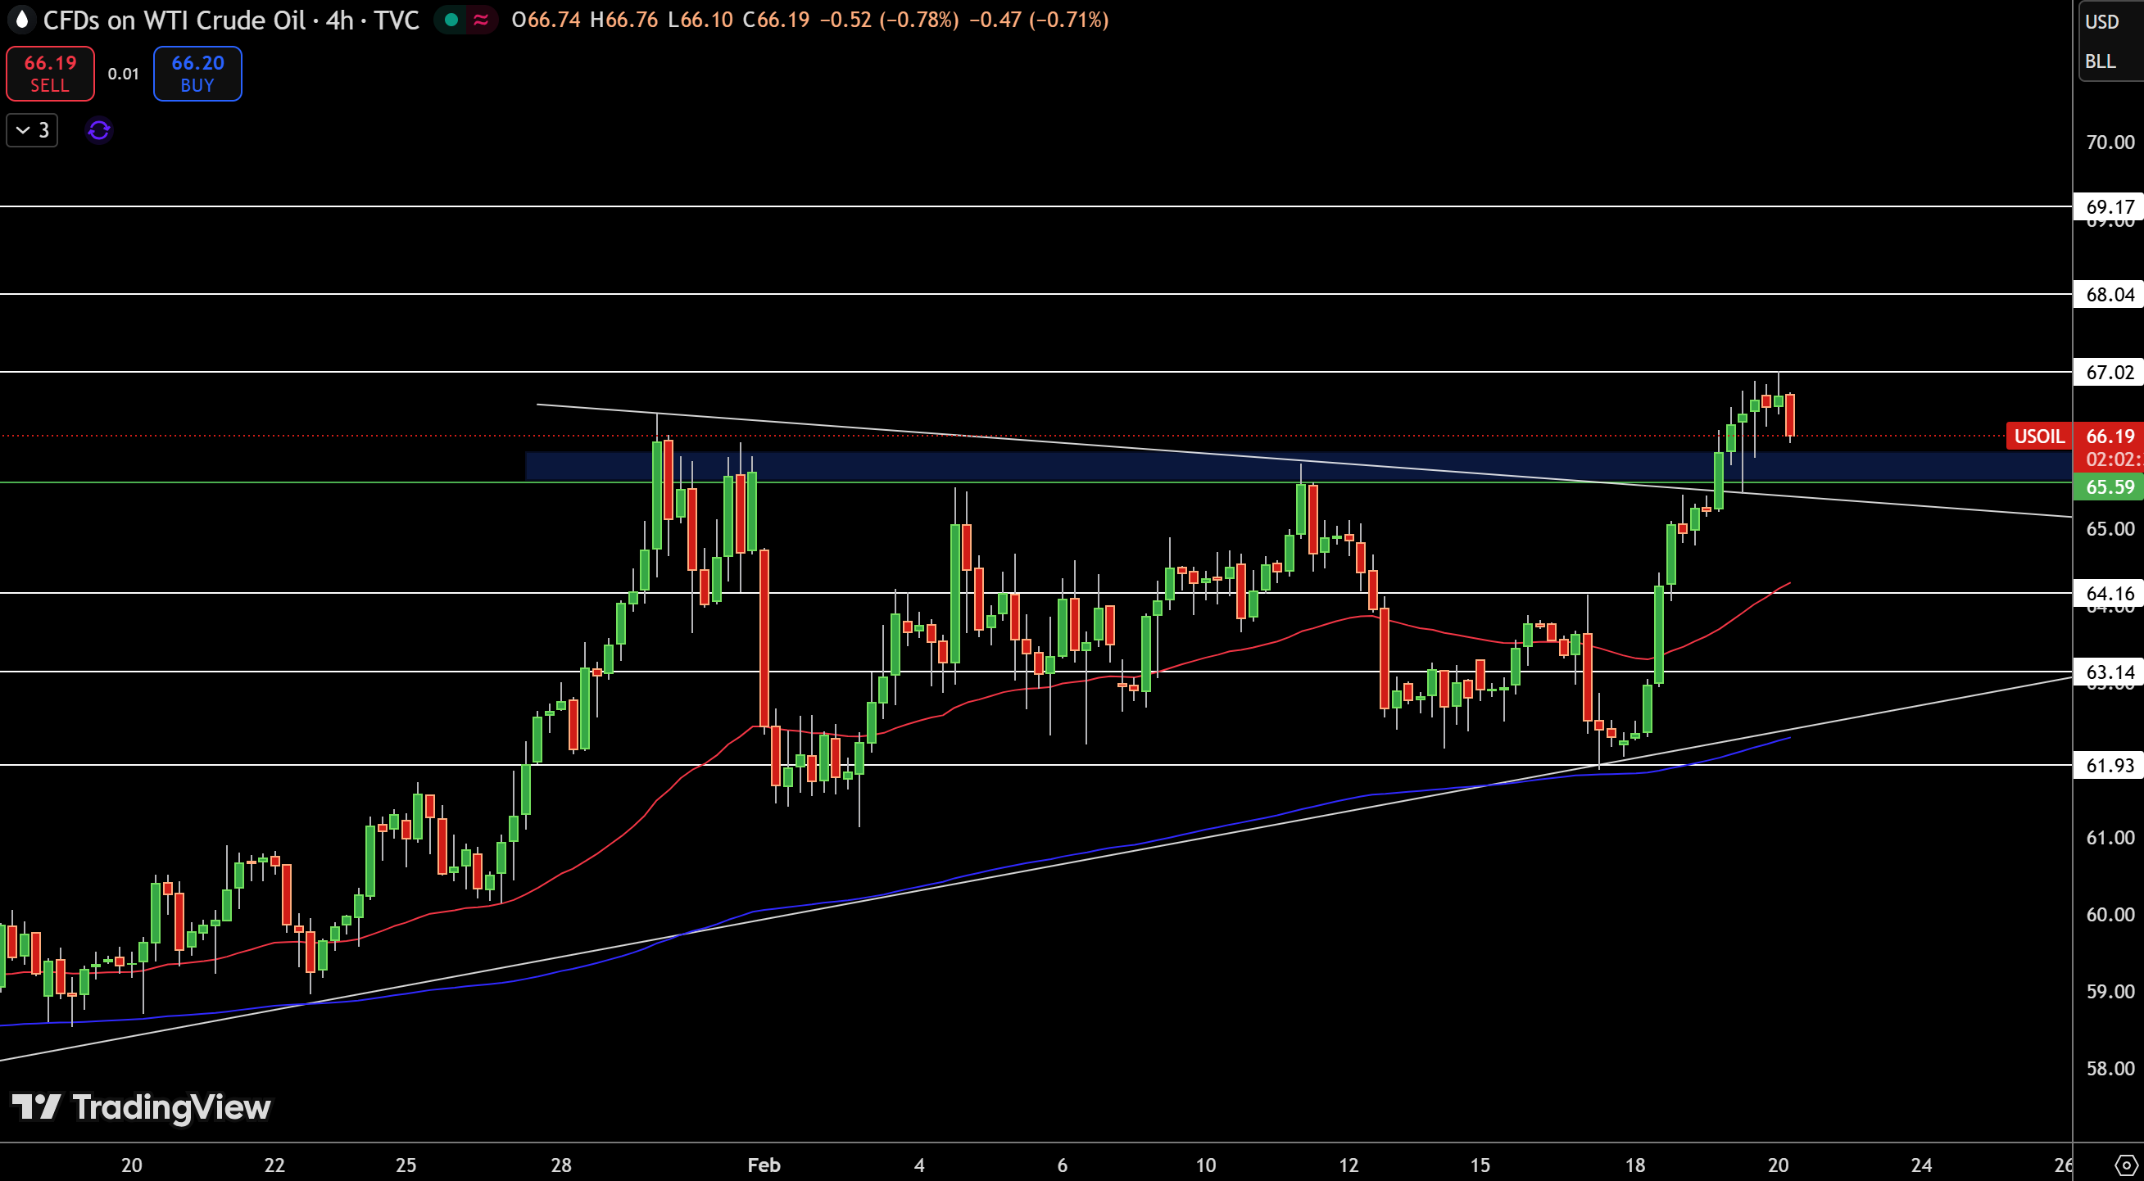Open the USD BLL currency unit selector
The height and width of the screenshot is (1181, 2144).
tap(2110, 41)
